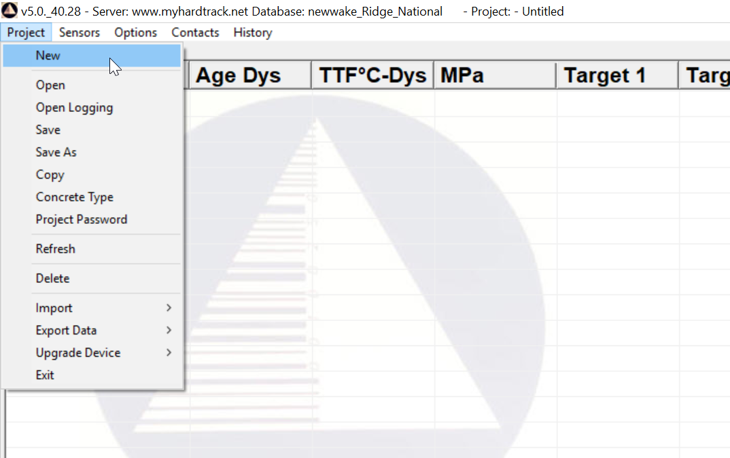Choose Delete from the Project menu
Viewport: 730px width, 458px height.
[x=92, y=278]
